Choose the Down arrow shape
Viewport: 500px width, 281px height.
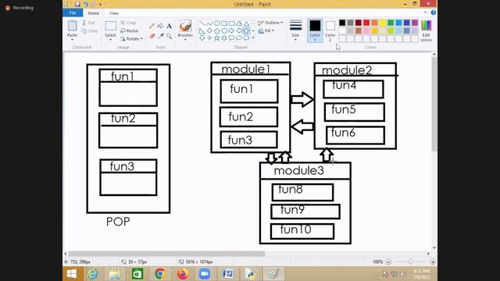tap(202, 38)
